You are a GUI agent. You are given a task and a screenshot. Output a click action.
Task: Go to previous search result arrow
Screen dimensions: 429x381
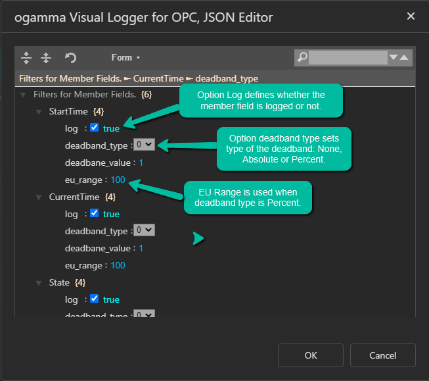click(x=404, y=58)
